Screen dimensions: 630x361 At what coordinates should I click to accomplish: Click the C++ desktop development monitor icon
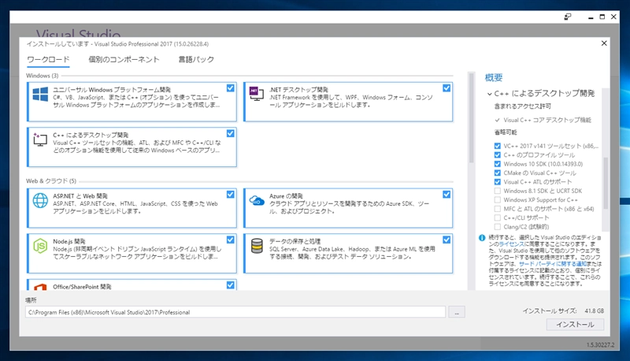(x=40, y=140)
